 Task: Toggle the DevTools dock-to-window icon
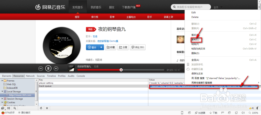click(x=3, y=108)
